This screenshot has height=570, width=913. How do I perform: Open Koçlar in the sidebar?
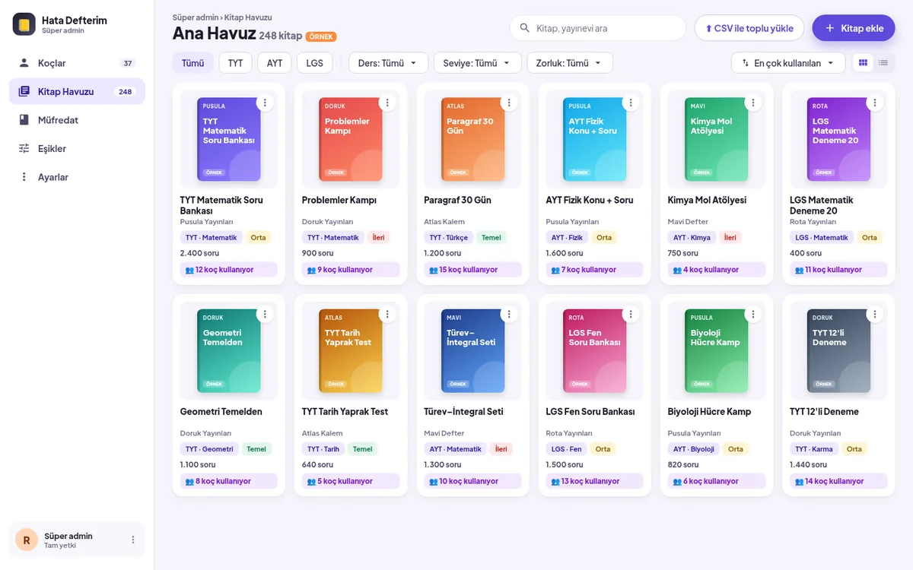coord(77,63)
